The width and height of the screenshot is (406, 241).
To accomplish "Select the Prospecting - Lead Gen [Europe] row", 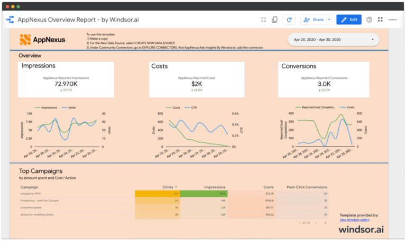I will [x=173, y=200].
